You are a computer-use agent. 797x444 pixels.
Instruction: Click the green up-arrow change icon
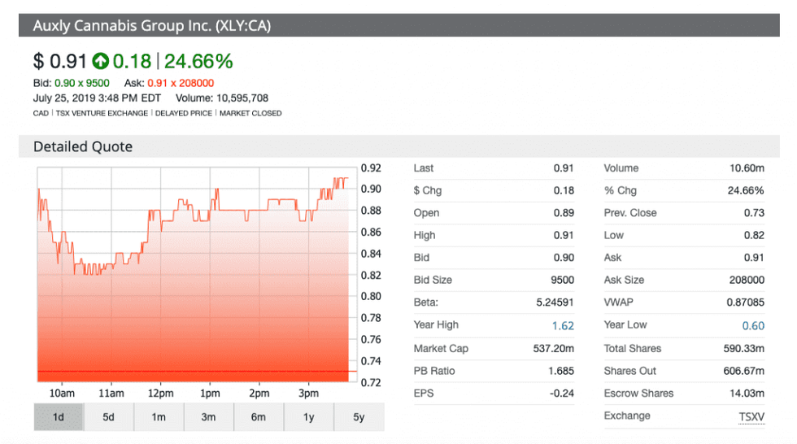click(x=101, y=61)
